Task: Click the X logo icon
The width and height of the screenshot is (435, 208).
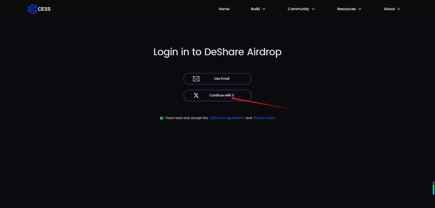Action: click(196, 96)
